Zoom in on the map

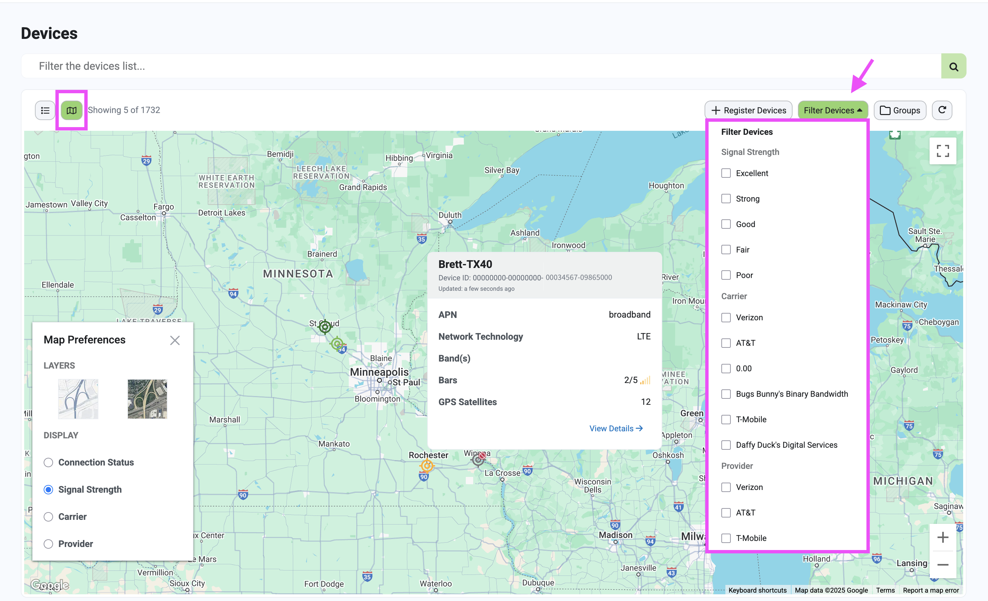tap(942, 537)
